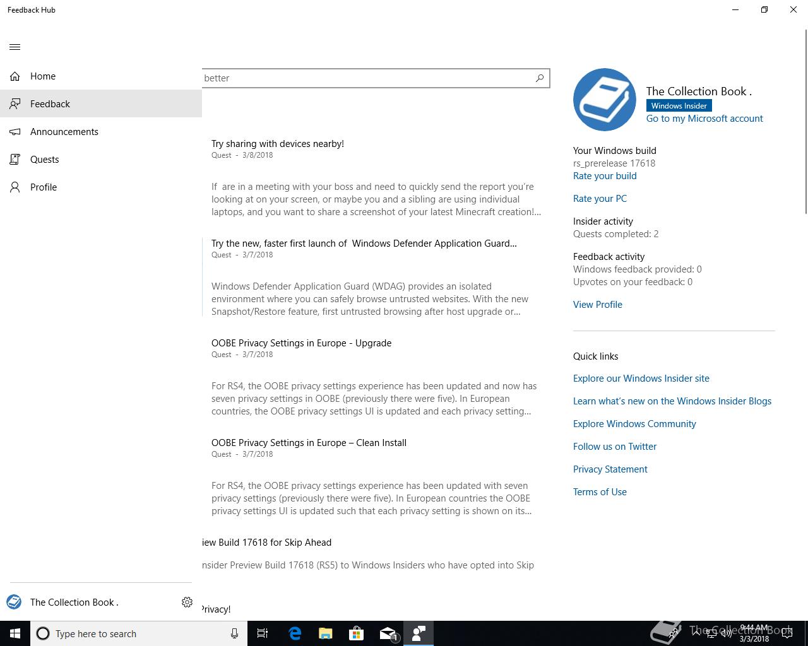The height and width of the screenshot is (646, 808).
Task: Go to my Microsoft account link
Action: (x=704, y=119)
